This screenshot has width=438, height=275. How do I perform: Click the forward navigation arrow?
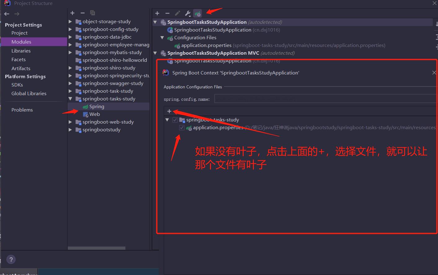pyautogui.click(x=17, y=14)
